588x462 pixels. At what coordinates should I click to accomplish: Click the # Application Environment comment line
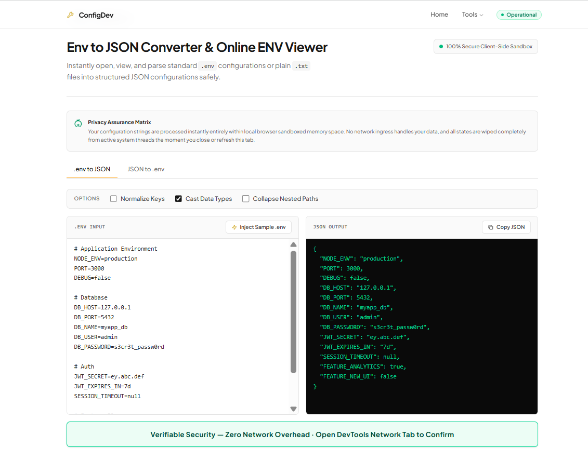tap(115, 249)
